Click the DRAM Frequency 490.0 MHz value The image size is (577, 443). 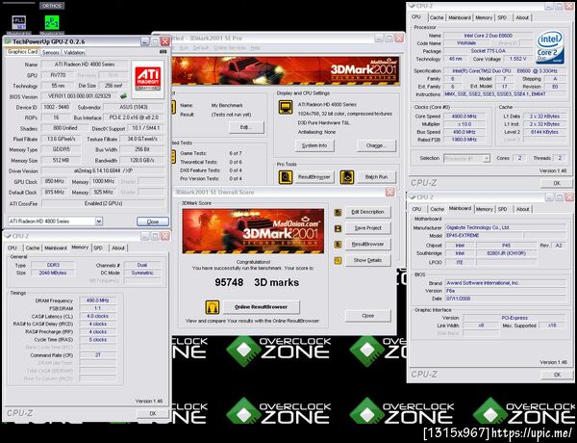[97, 300]
